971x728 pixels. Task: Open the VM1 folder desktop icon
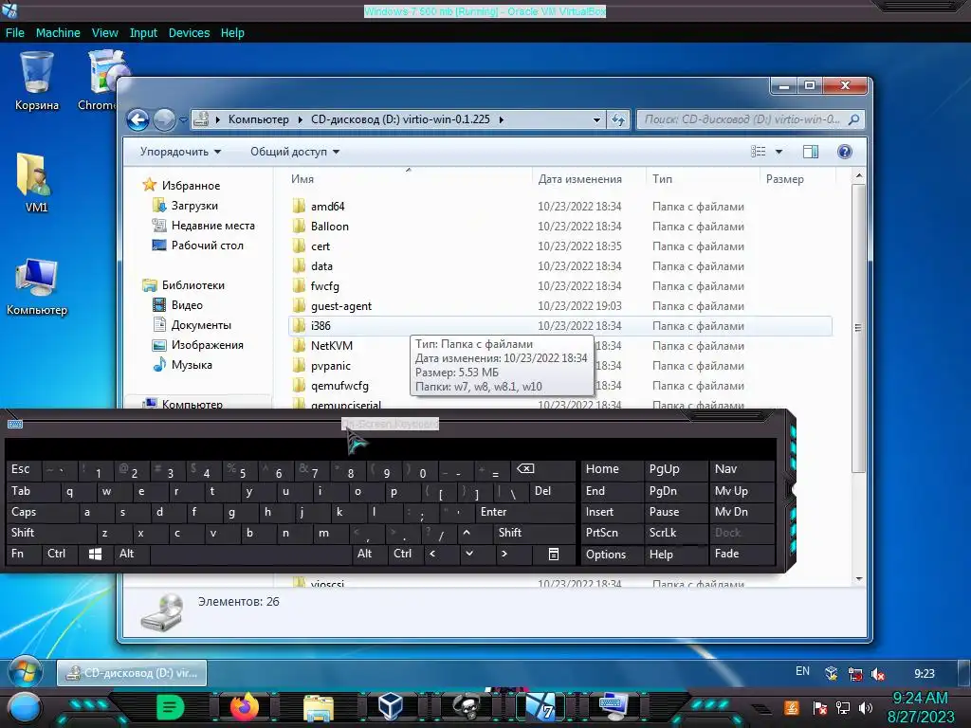point(35,182)
